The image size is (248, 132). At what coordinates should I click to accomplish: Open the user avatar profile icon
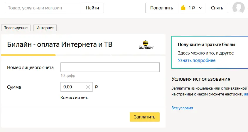pos(239,7)
